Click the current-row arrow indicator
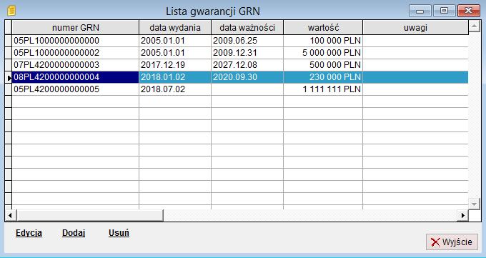Image resolution: width=486 pixels, height=258 pixels. tap(9, 77)
